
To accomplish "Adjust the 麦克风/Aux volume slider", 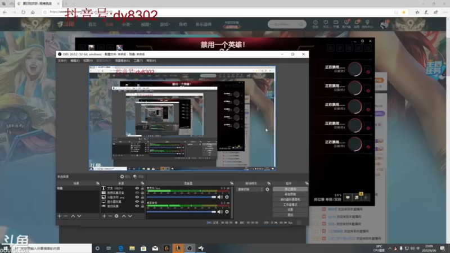I will (181, 197).
